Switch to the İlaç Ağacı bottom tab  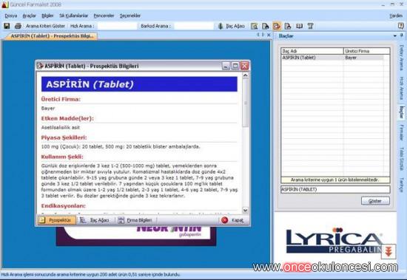click(95, 220)
